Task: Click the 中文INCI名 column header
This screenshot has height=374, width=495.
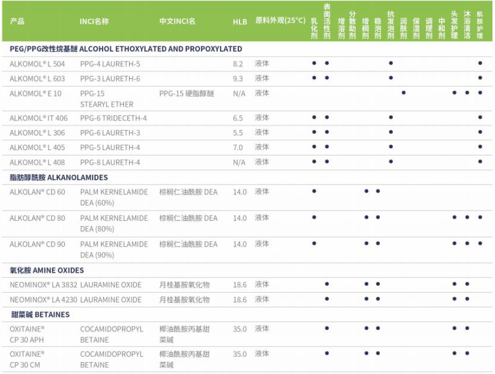Action: pyautogui.click(x=177, y=22)
